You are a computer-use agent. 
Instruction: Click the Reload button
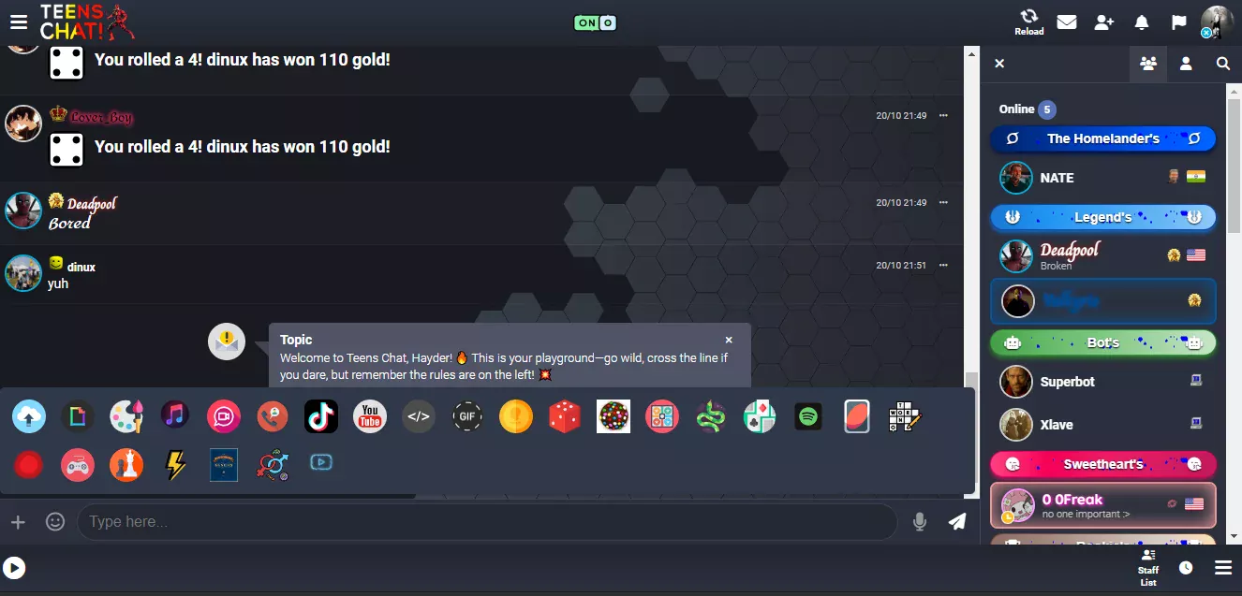pos(1028,22)
